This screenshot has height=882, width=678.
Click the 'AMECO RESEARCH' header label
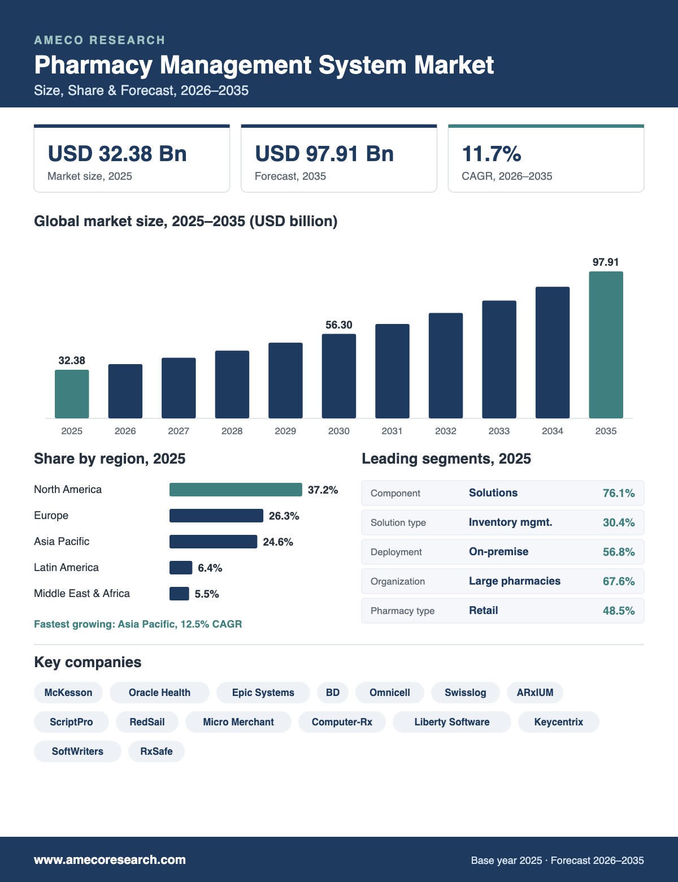99,40
